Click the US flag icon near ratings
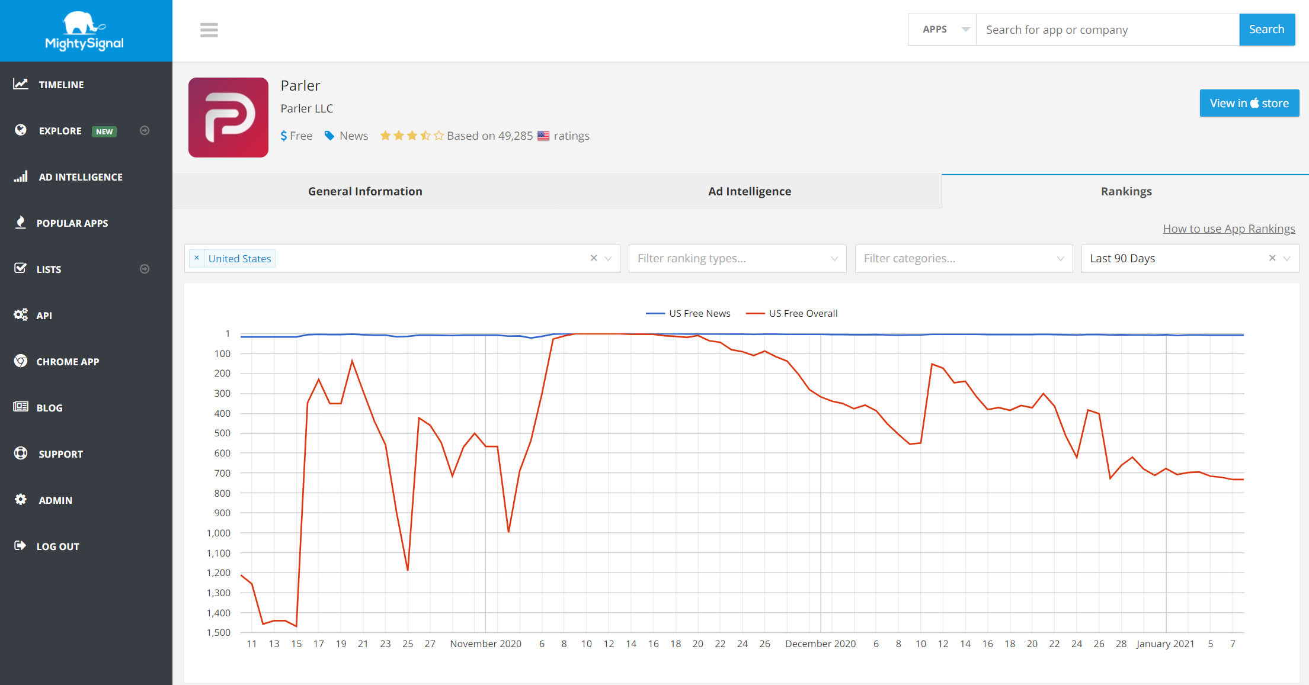The image size is (1309, 685). pos(543,136)
